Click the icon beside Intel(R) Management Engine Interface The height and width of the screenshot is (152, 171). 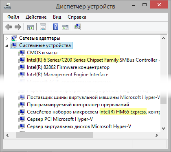[x=22, y=75]
